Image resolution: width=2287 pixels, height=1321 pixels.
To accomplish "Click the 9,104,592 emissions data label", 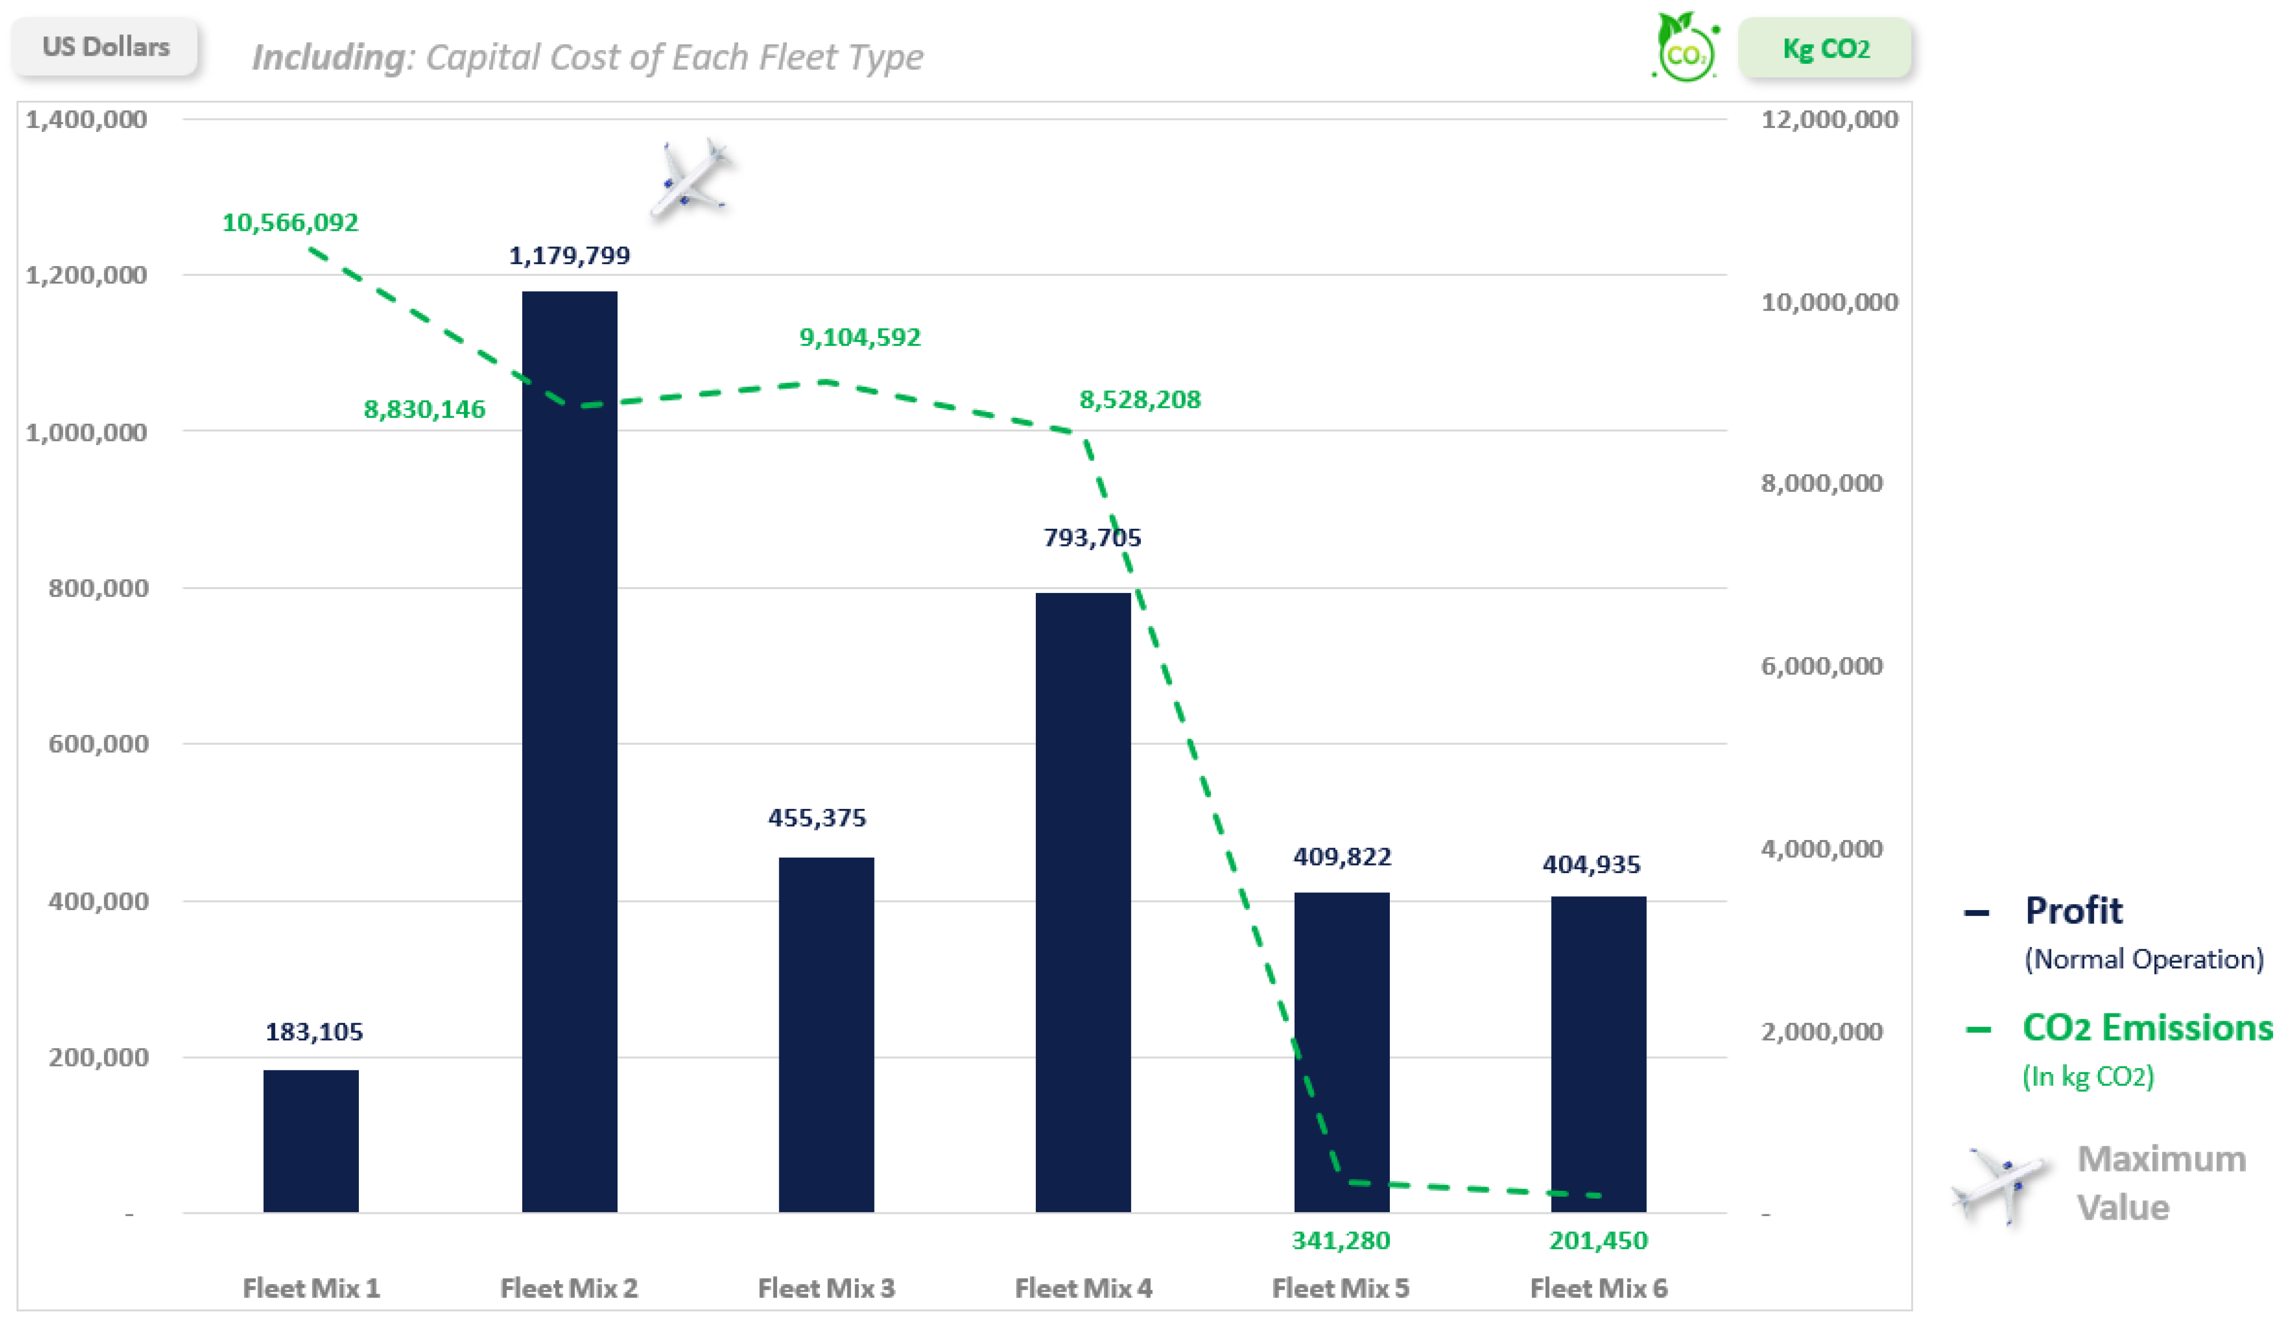I will (x=860, y=337).
